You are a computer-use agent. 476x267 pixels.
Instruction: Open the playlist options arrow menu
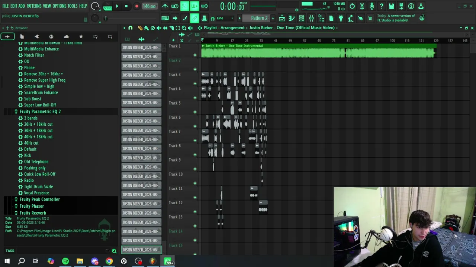(x=124, y=28)
